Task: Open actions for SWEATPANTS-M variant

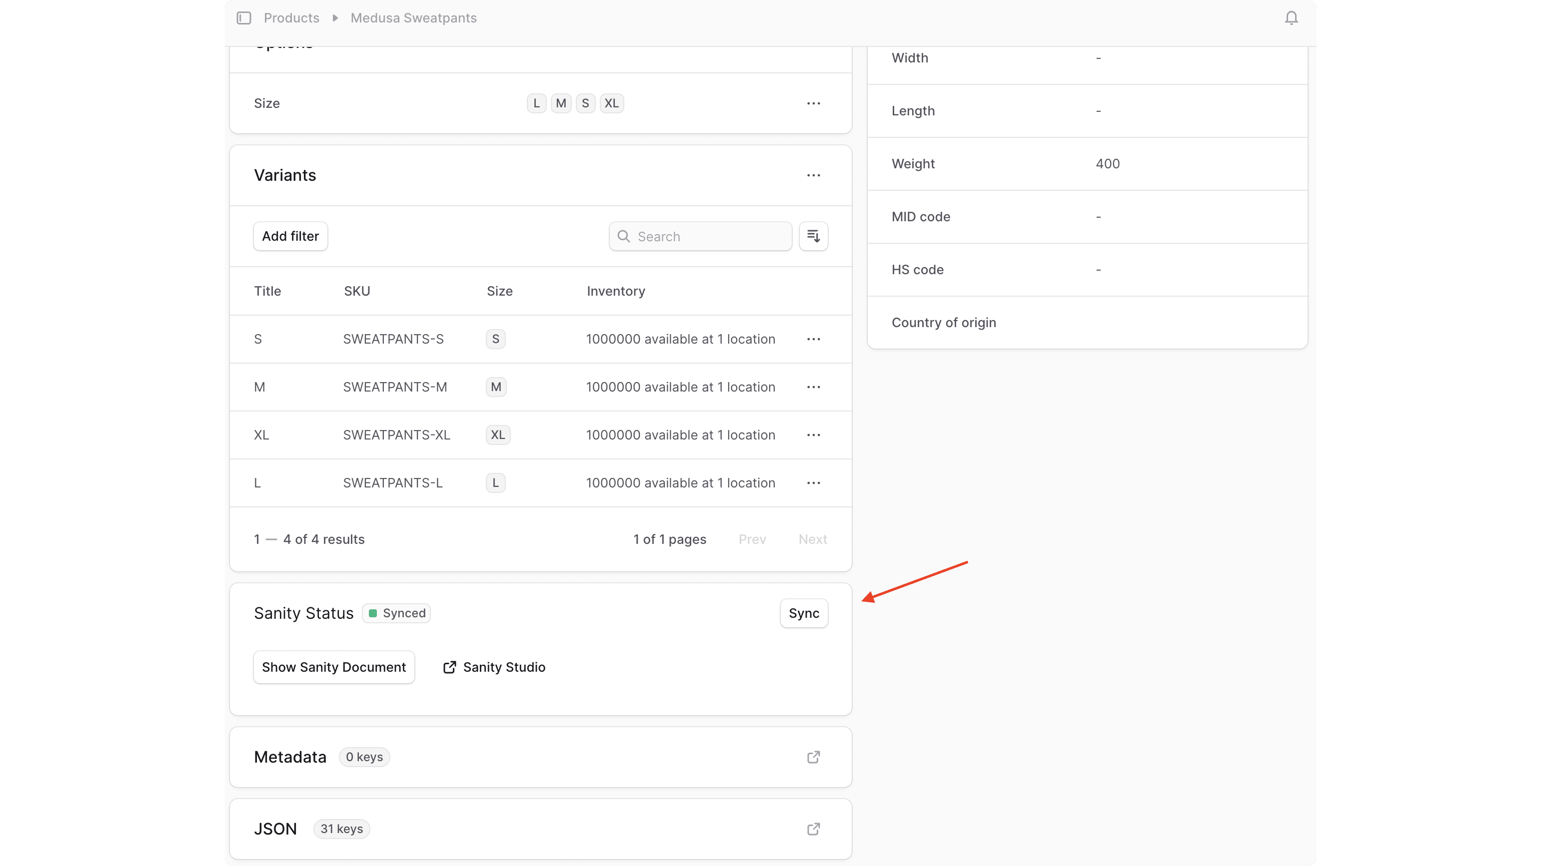Action: [x=814, y=387]
